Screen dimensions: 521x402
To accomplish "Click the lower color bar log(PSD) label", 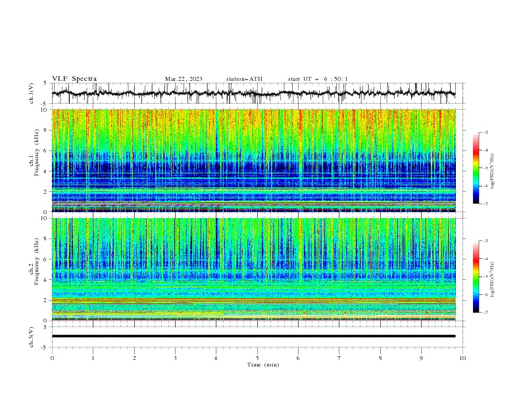I will (x=492, y=280).
